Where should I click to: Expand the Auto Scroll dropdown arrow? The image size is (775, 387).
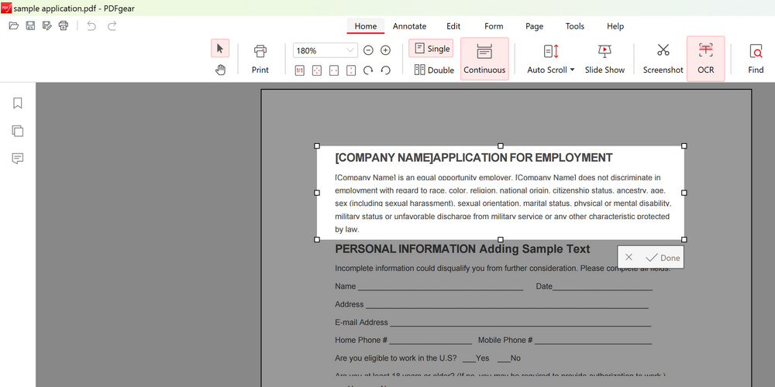tap(573, 70)
